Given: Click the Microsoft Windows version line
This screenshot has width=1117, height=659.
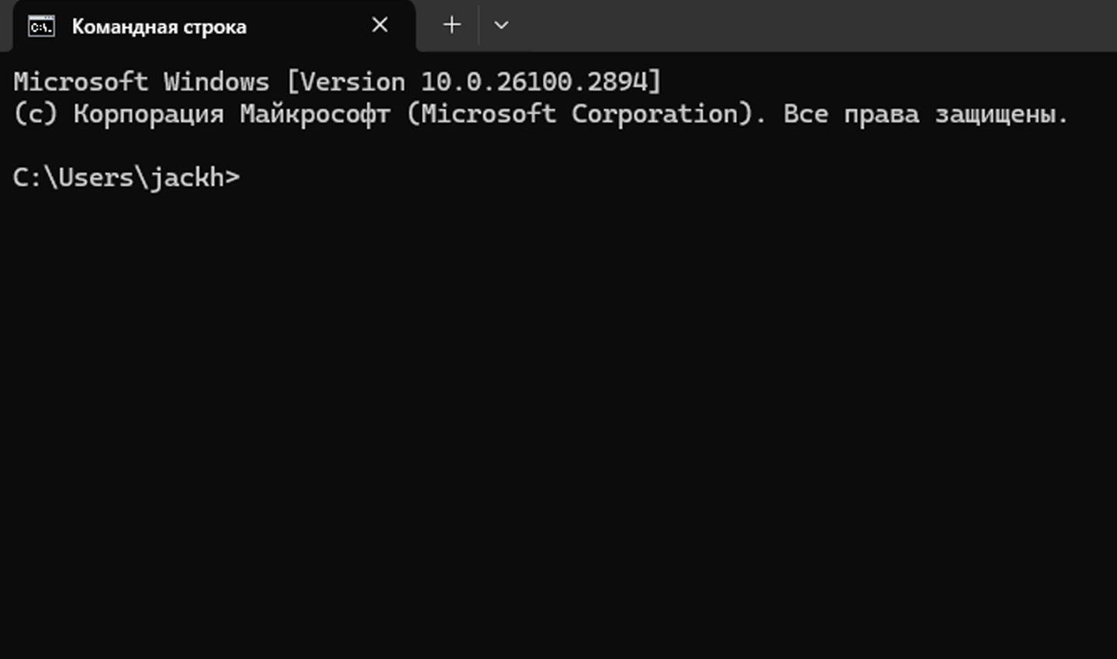Looking at the screenshot, I should click(x=337, y=81).
